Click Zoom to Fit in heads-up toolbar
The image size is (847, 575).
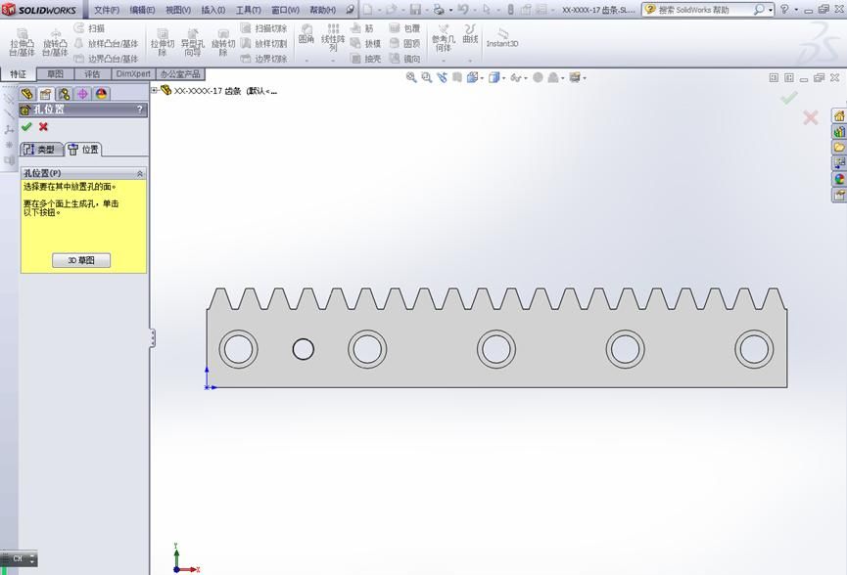410,78
